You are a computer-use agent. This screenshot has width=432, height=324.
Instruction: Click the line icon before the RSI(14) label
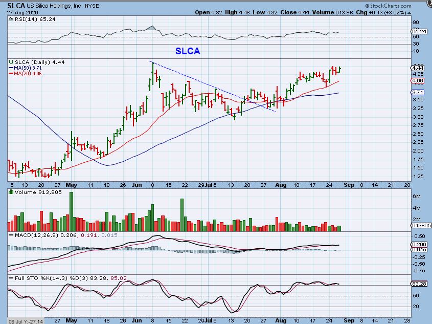tap(11, 19)
